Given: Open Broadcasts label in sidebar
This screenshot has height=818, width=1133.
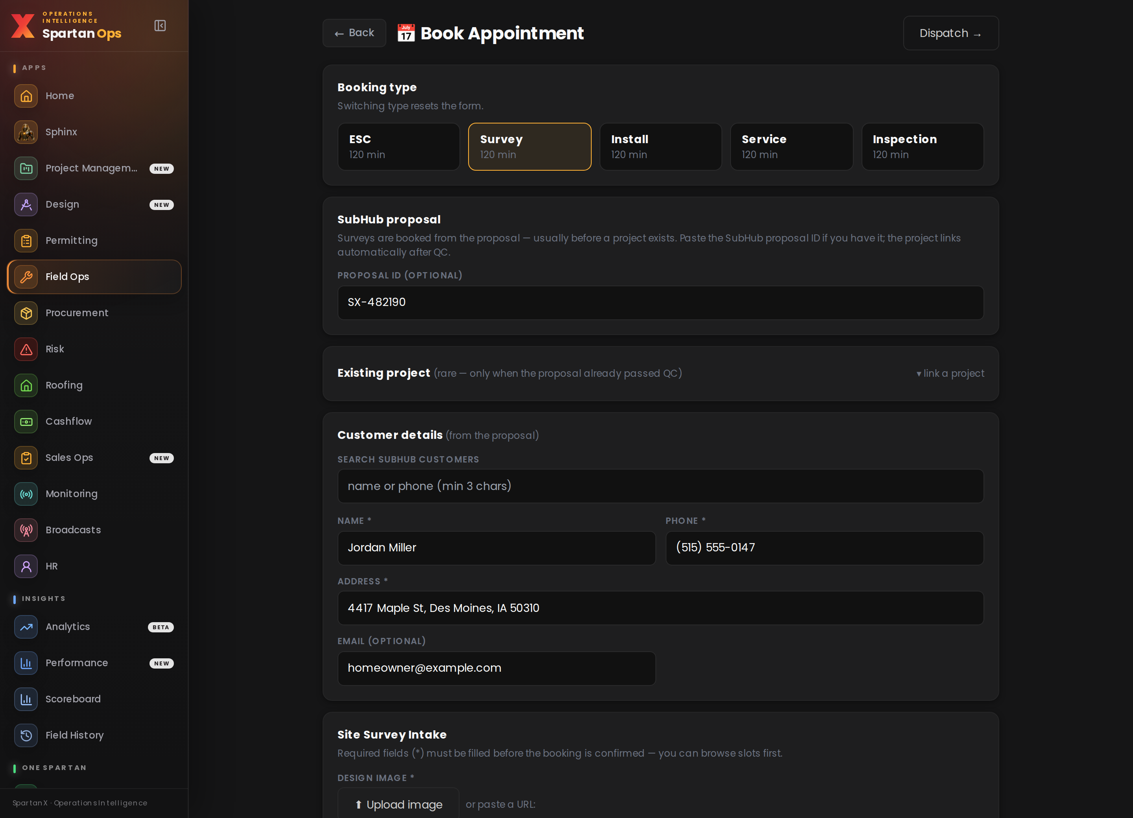Looking at the screenshot, I should [x=73, y=530].
